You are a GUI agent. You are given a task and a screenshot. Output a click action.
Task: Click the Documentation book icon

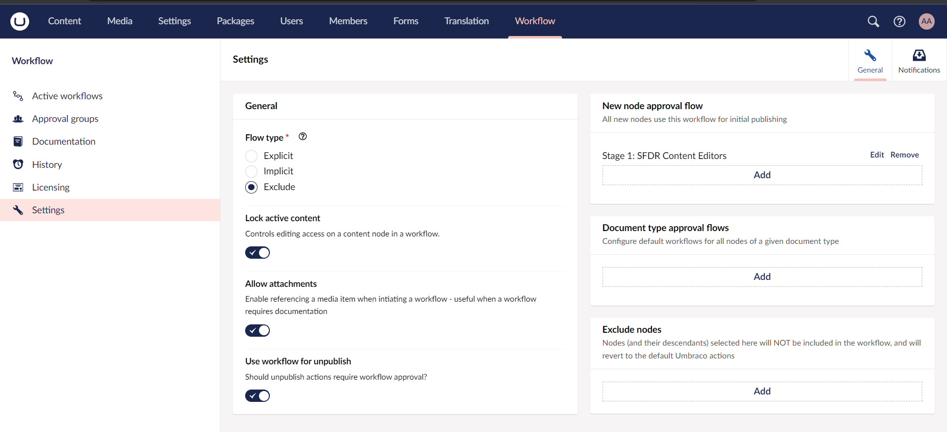18,141
